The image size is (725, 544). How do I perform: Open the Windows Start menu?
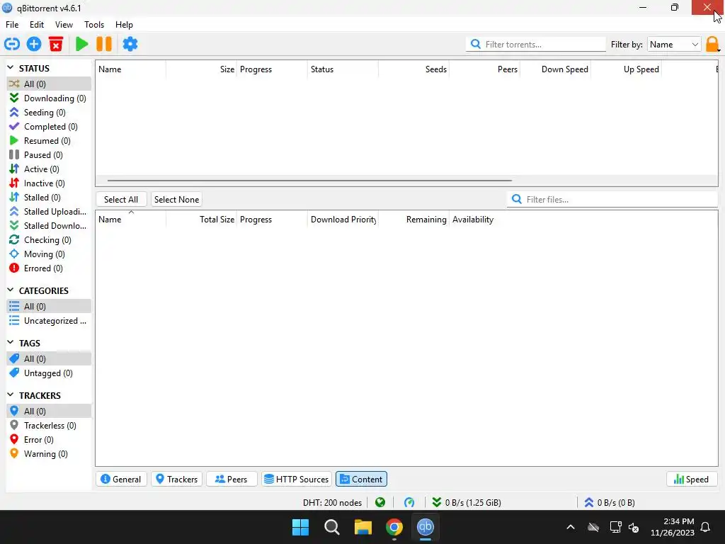click(x=300, y=527)
